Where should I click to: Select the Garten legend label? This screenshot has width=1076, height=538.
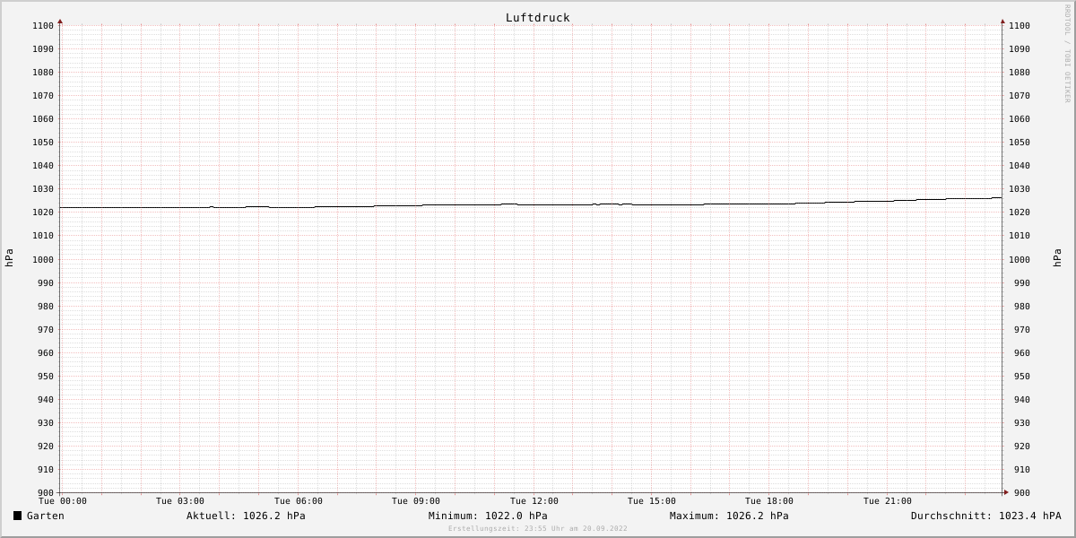point(45,516)
